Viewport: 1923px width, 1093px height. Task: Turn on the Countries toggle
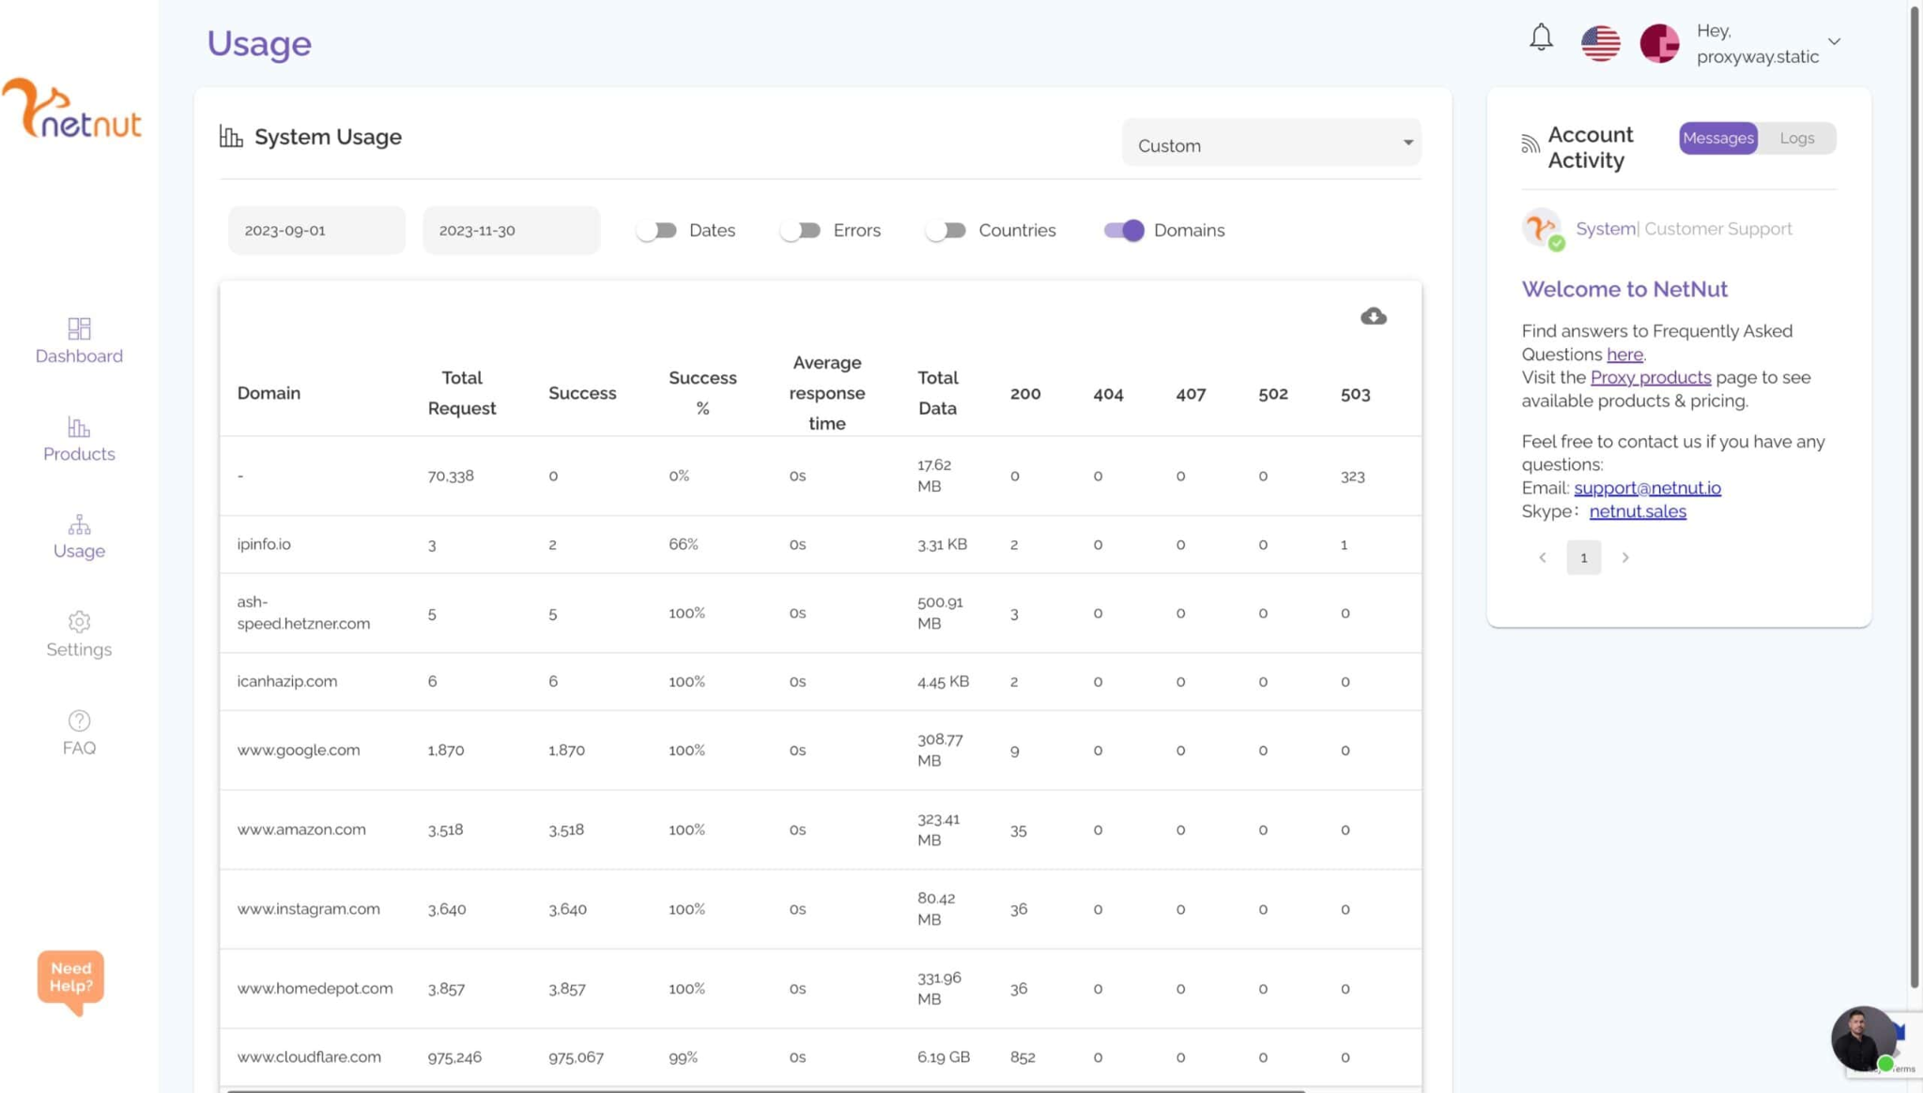coord(946,230)
